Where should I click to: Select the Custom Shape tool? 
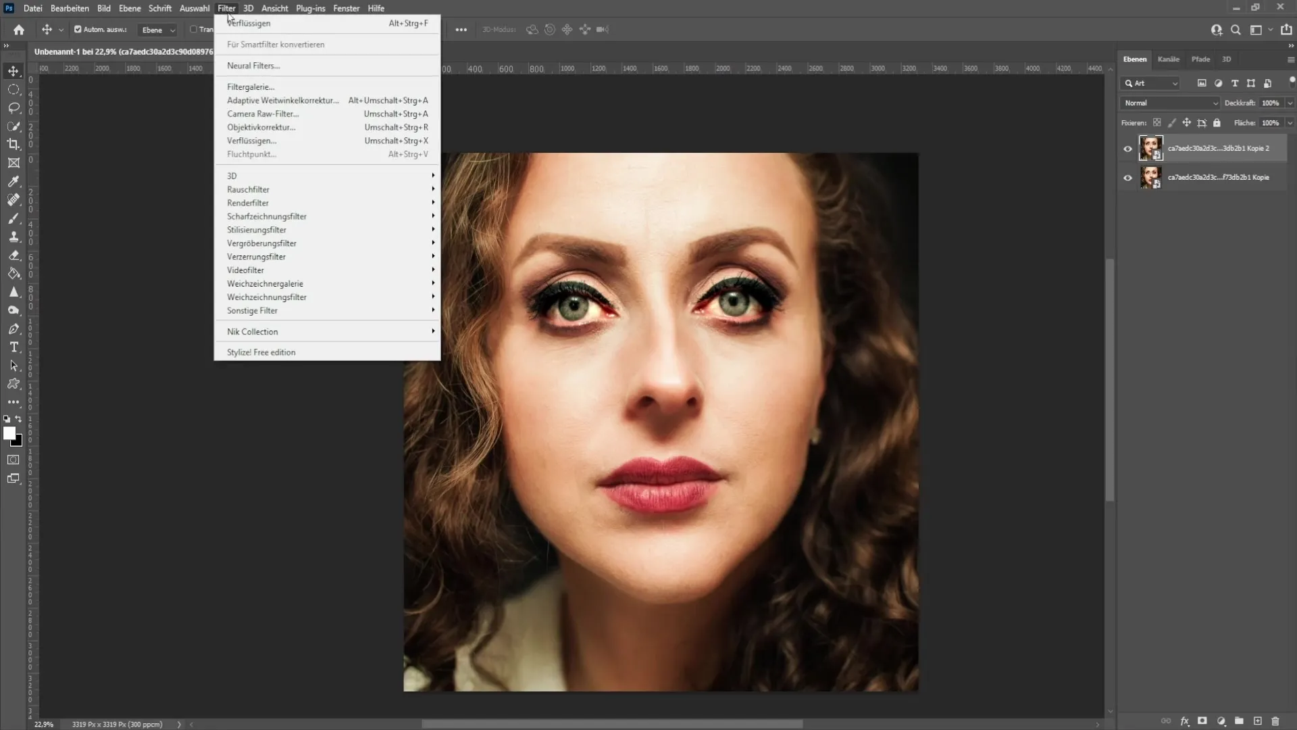pos(14,383)
